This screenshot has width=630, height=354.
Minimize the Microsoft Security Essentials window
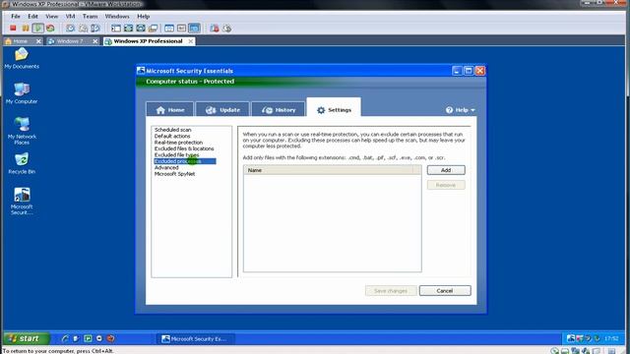pos(457,71)
